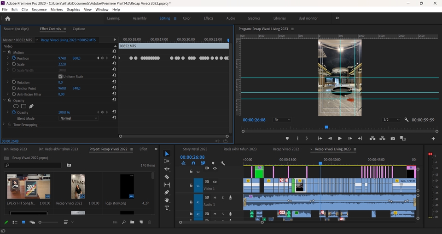Open the 1/2 playback resolution dropdown

tap(391, 120)
